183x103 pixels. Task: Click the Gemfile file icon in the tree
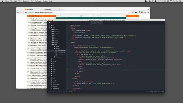pyautogui.click(x=51, y=82)
